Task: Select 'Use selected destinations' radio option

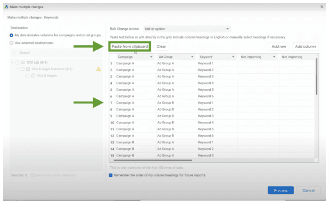Action: [11, 43]
